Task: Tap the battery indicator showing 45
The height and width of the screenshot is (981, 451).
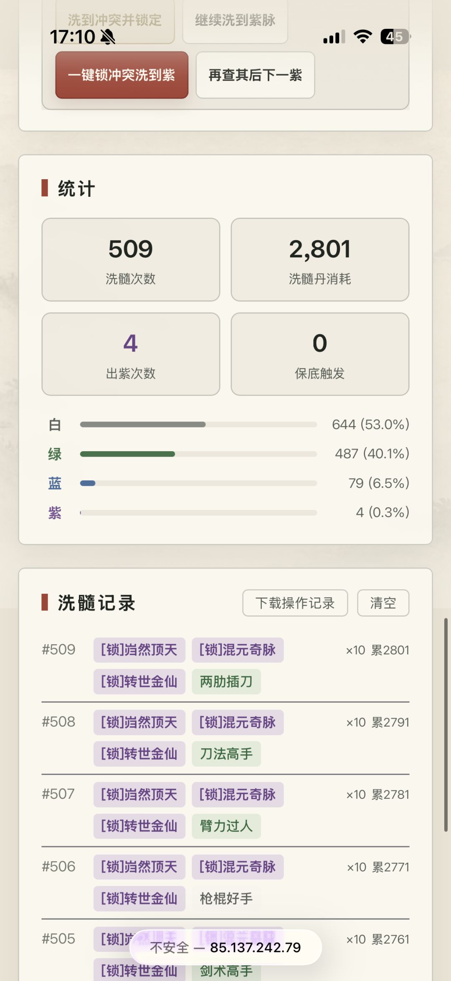Action: [395, 37]
